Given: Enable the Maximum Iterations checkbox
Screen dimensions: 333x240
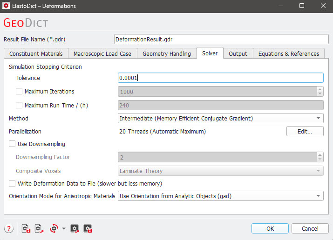Looking at the screenshot, I should pyautogui.click(x=19, y=91).
